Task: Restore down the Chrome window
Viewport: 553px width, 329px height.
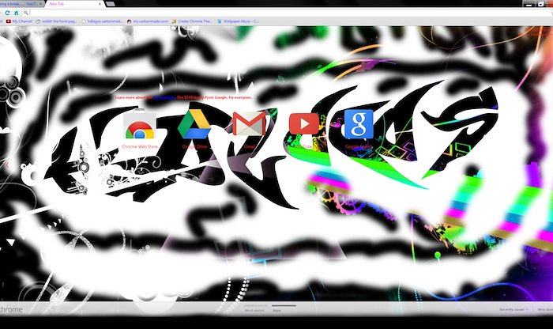Action: (x=541, y=4)
